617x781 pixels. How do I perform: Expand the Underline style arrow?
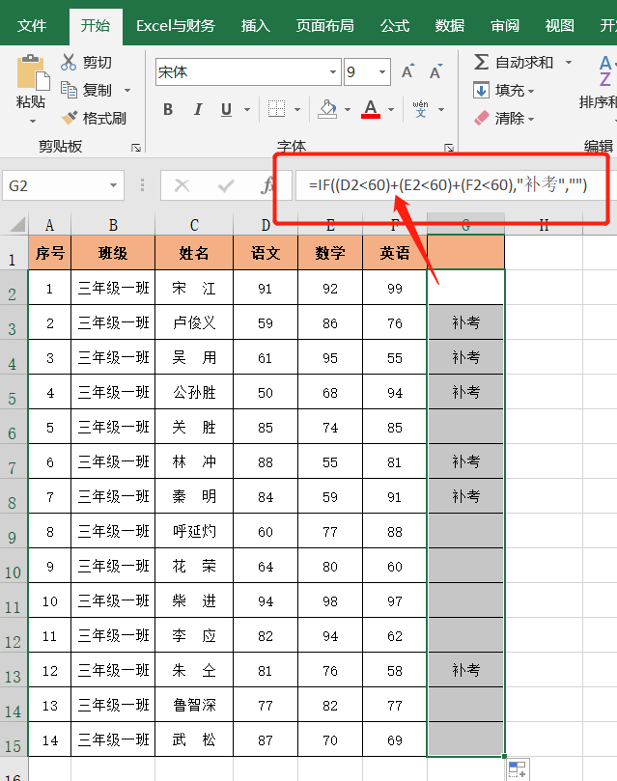247,110
